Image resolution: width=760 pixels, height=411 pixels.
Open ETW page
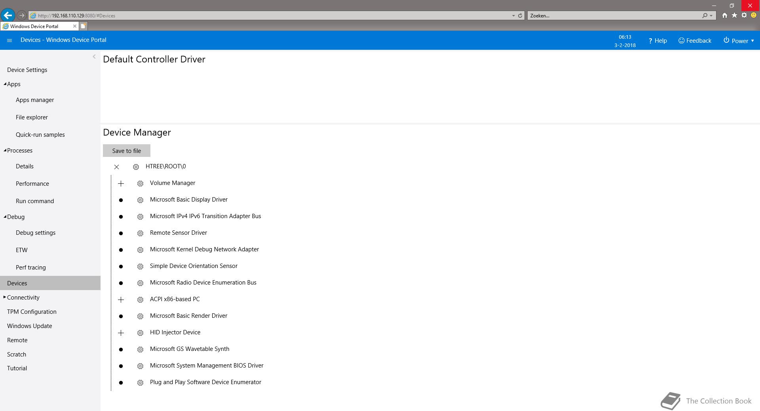[x=22, y=250]
